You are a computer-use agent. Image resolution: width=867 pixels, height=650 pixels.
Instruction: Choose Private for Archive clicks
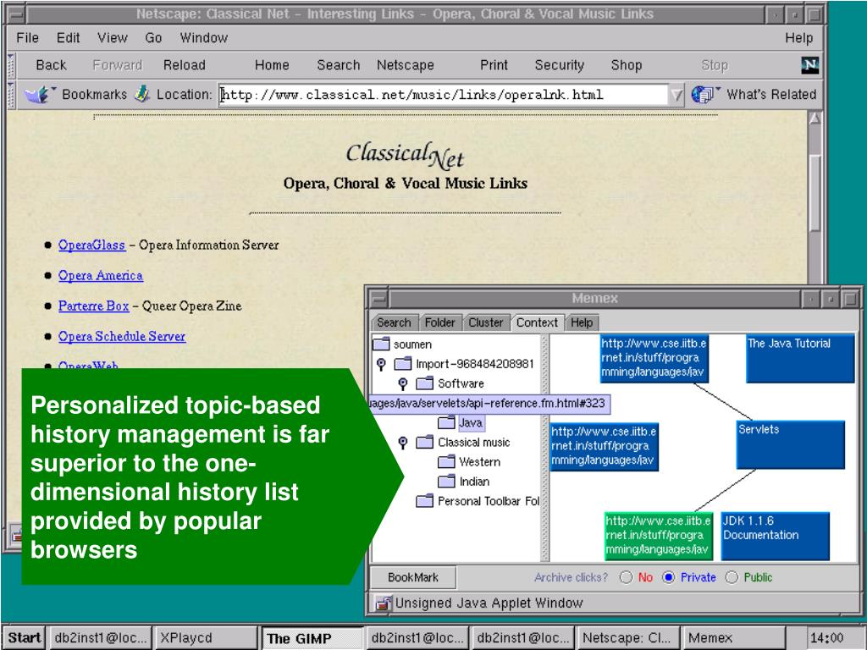(x=669, y=577)
